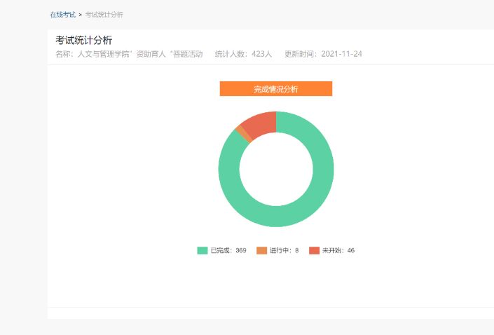Click the 考试统计分析 breadcrumb item
The height and width of the screenshot is (335, 494).
[104, 15]
